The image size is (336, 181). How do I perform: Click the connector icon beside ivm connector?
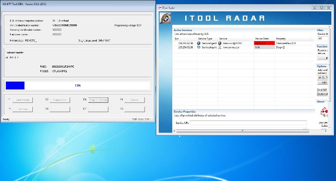220,47
